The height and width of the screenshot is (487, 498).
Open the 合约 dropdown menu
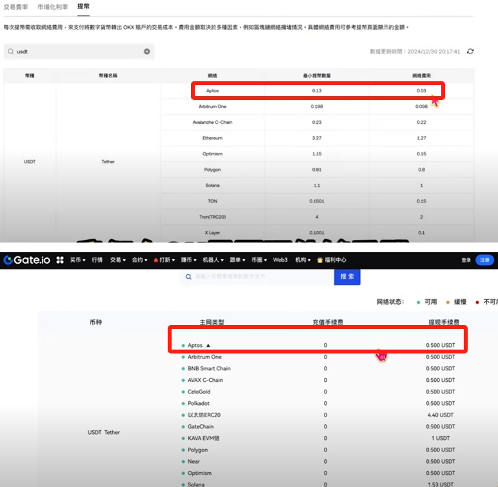tap(140, 260)
